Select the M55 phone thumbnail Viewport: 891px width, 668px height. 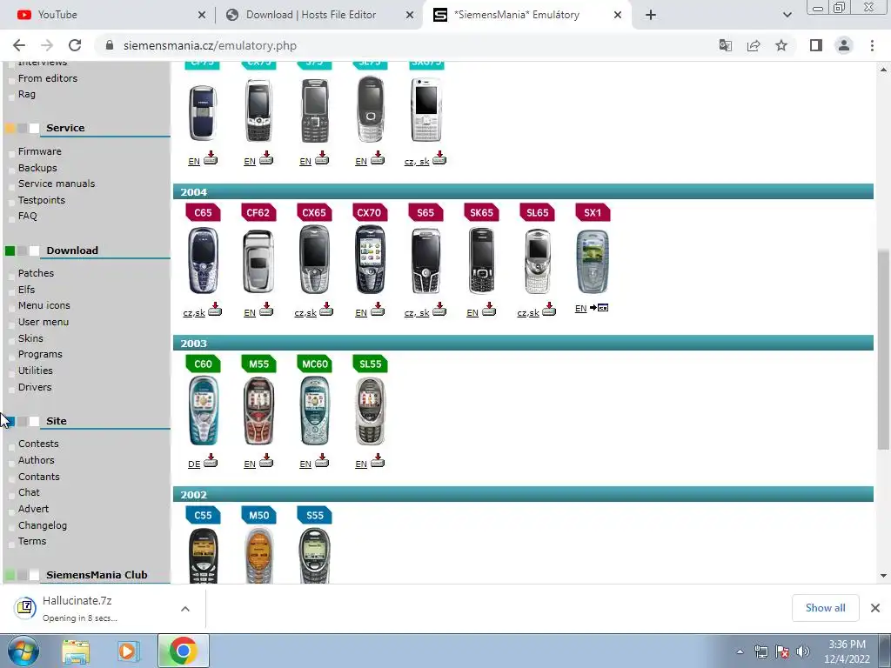[x=258, y=411]
